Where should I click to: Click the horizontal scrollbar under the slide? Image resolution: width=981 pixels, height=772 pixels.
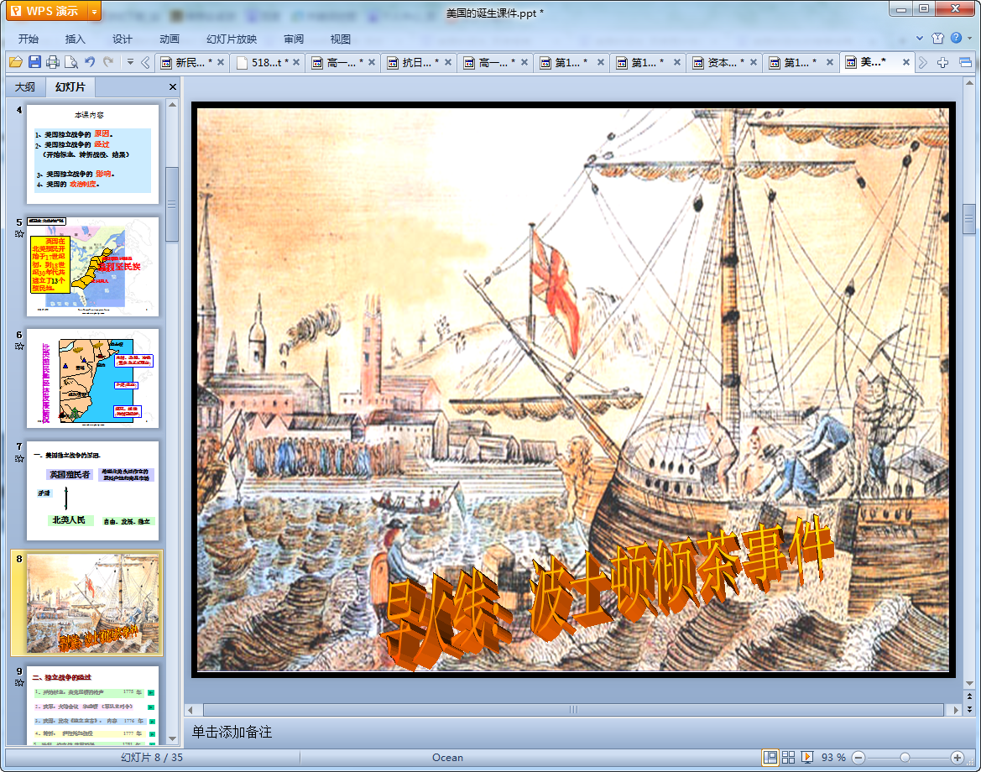coord(573,709)
